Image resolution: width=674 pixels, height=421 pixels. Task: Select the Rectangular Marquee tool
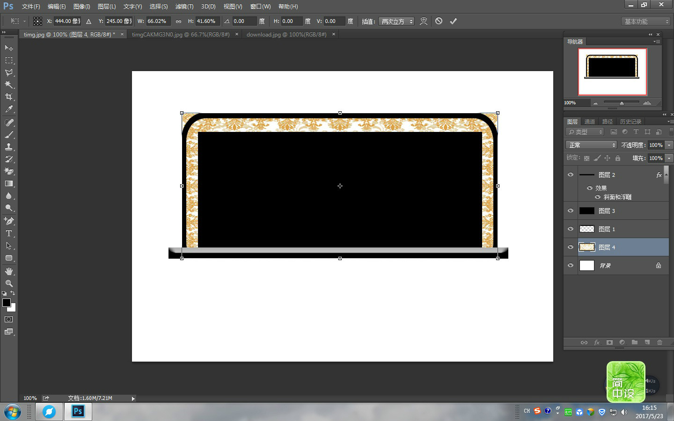(9, 60)
